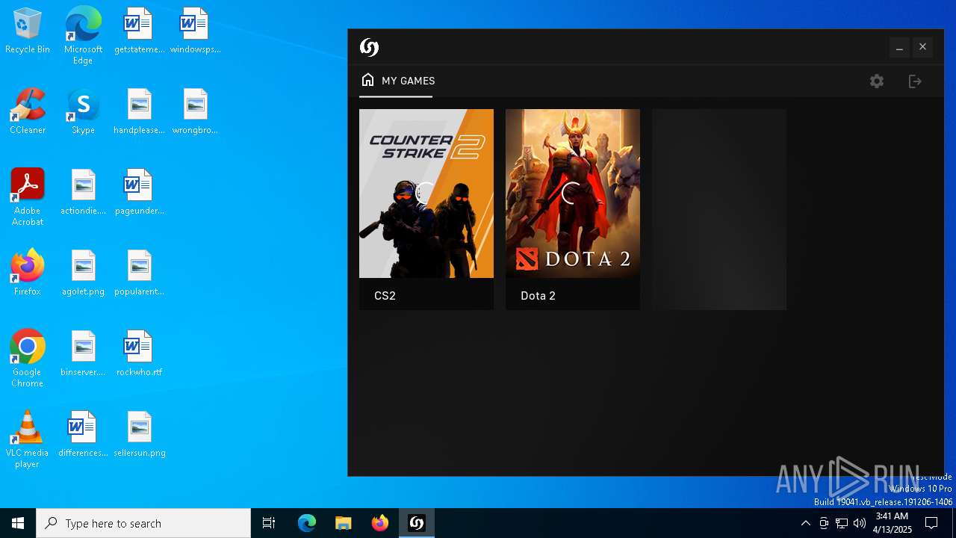Open the taskbar clock showing 3:41 AM
Screen dimensions: 956x538
[x=892, y=523]
